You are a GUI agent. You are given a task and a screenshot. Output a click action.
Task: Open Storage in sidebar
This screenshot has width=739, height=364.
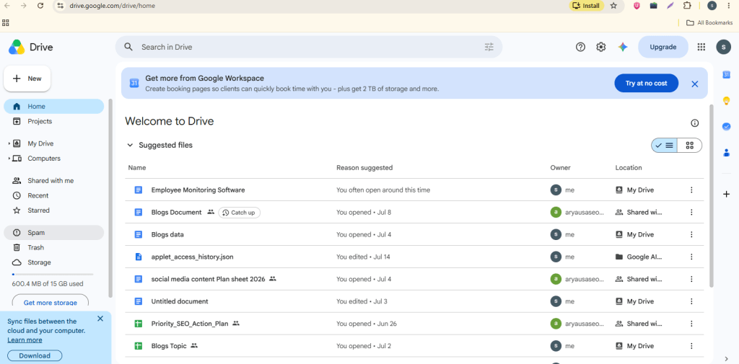tap(53, 262)
